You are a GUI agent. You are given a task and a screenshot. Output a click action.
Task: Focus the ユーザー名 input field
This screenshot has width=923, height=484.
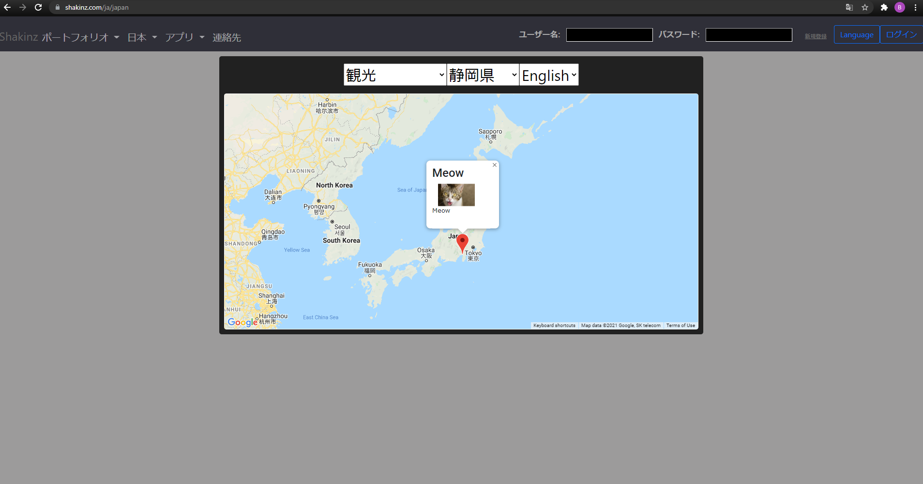click(x=609, y=35)
